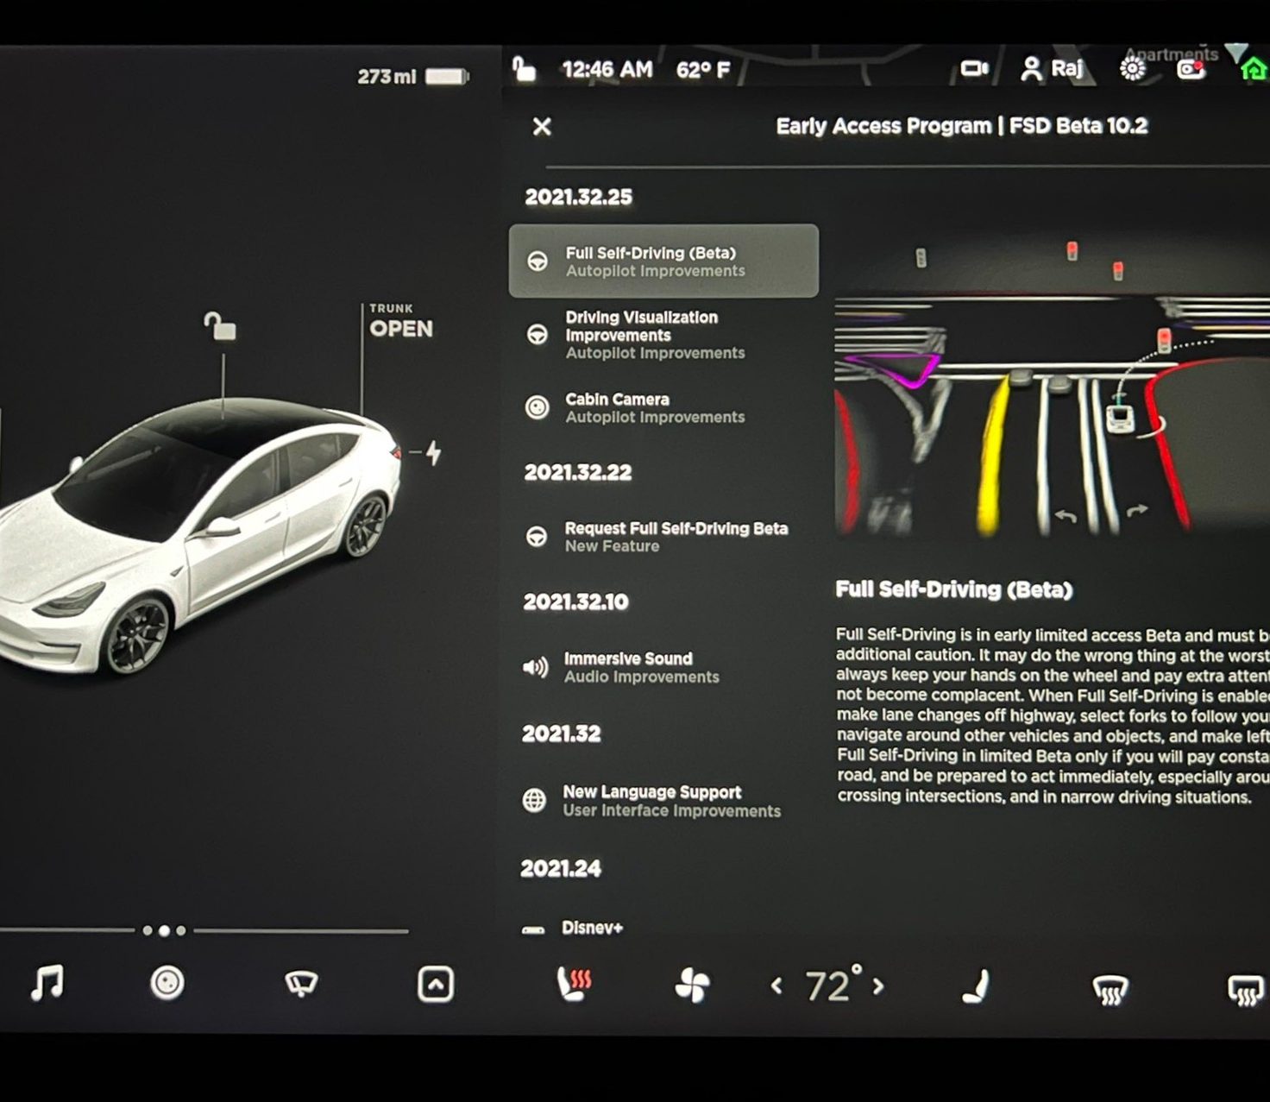Tap the 2021.32.22 version heading

(578, 472)
